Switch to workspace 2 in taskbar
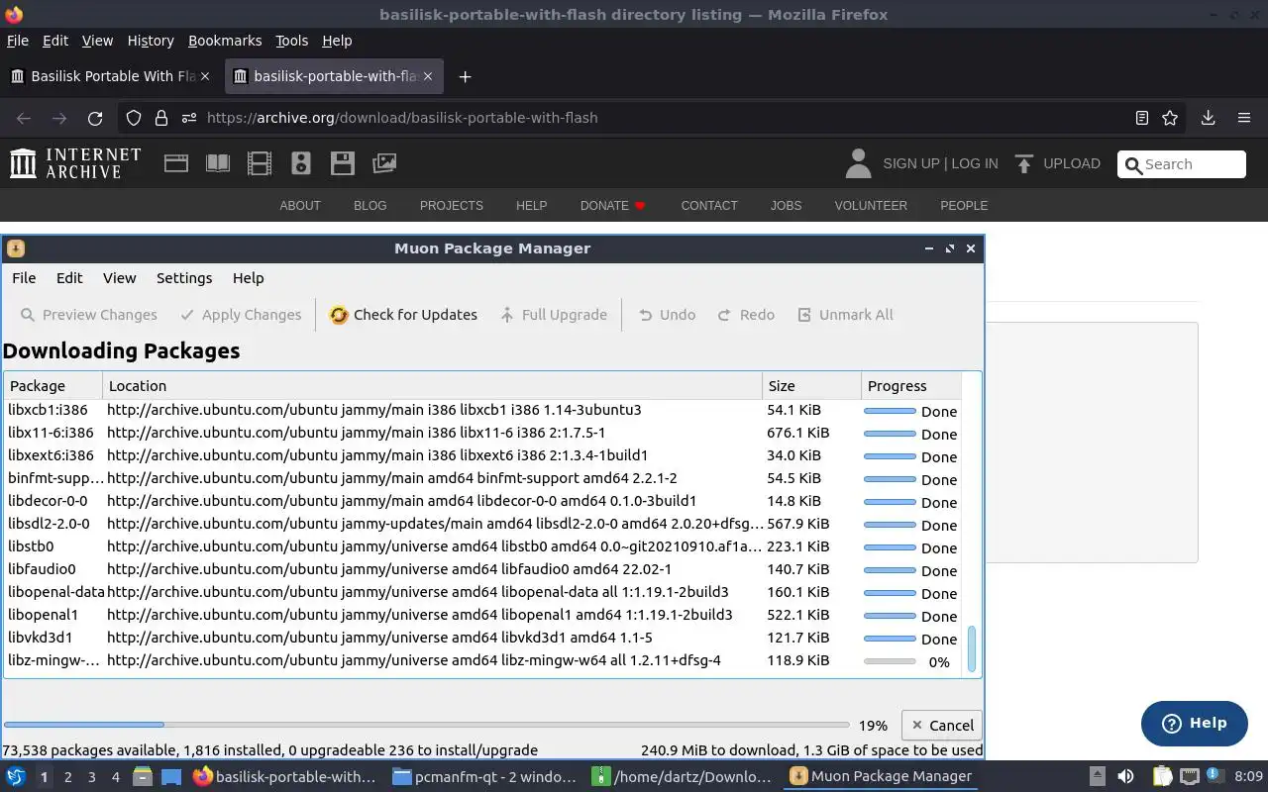The image size is (1268, 792). pyautogui.click(x=67, y=777)
